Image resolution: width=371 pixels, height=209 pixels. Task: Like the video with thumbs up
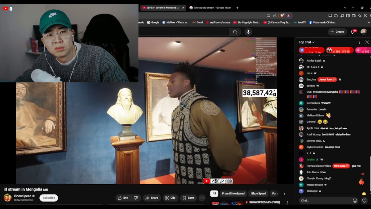(x=123, y=198)
